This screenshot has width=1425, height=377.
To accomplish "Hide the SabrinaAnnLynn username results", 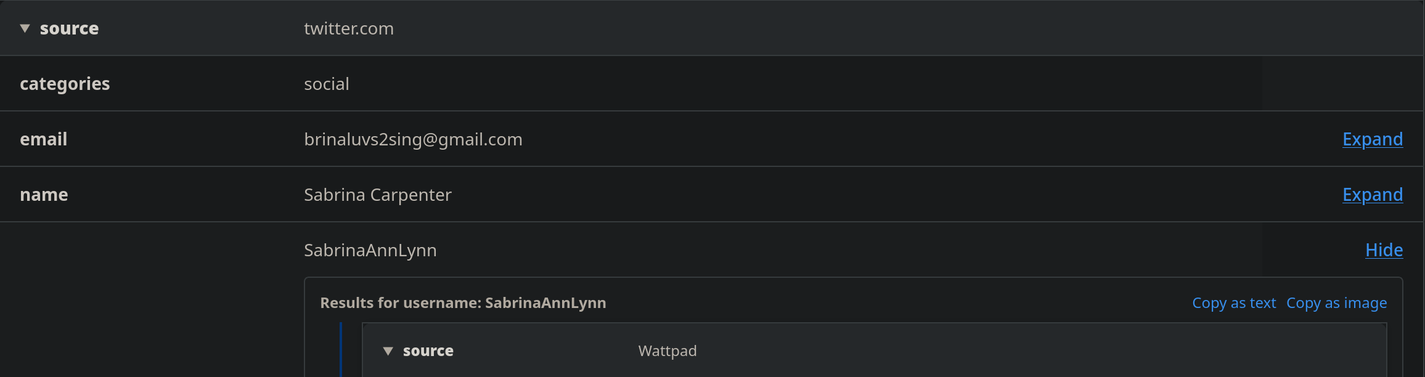I will 1384,250.
